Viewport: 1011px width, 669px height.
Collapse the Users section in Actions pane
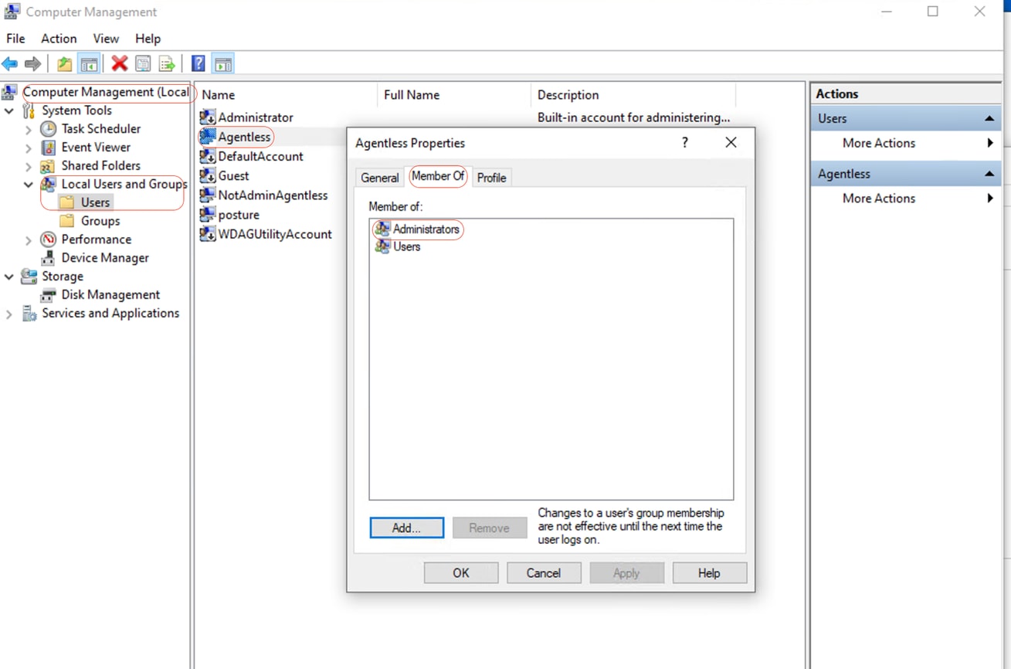[x=989, y=118]
